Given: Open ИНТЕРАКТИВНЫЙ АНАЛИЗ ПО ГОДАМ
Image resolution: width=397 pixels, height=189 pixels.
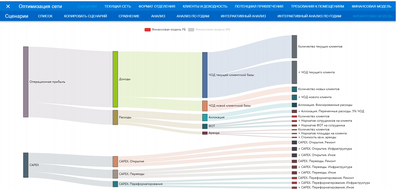Looking at the screenshot, I should click(309, 16).
